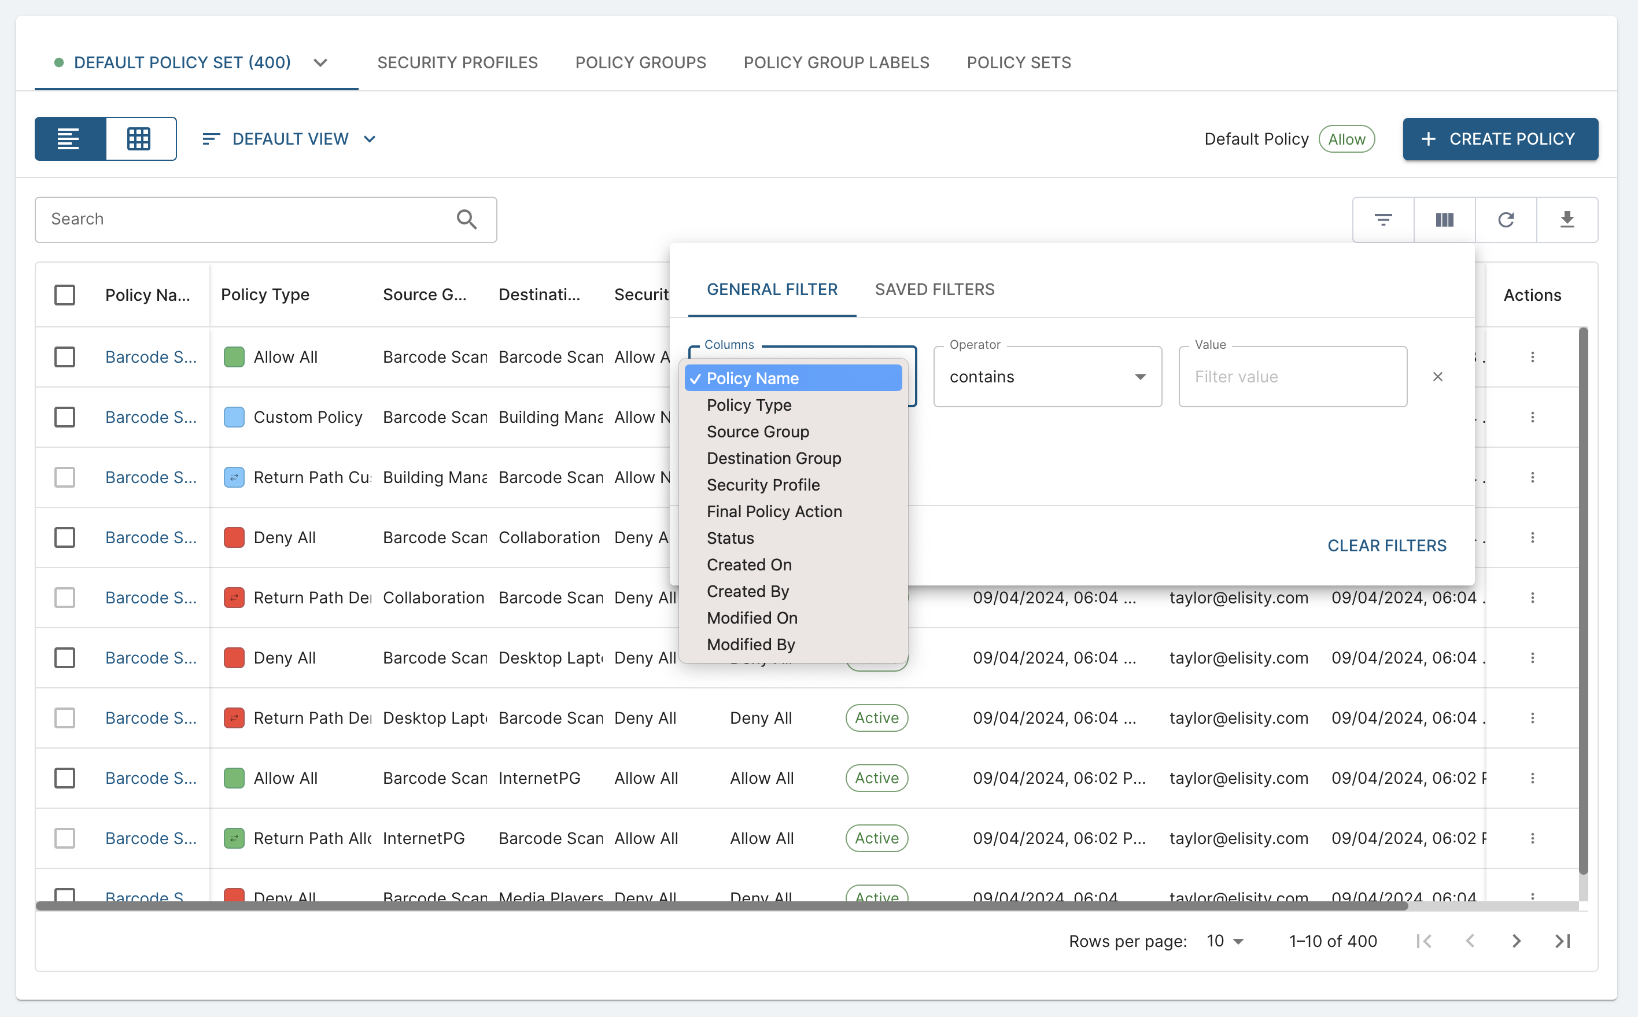
Task: Select Security Profile in columns list
Action: tap(762, 485)
